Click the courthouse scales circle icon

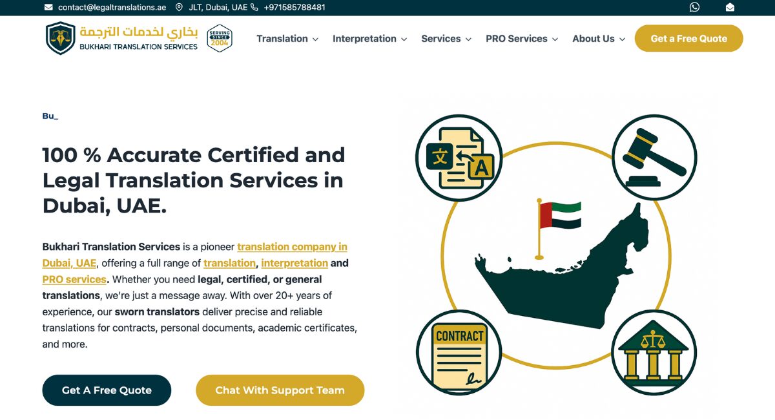pyautogui.click(x=654, y=353)
